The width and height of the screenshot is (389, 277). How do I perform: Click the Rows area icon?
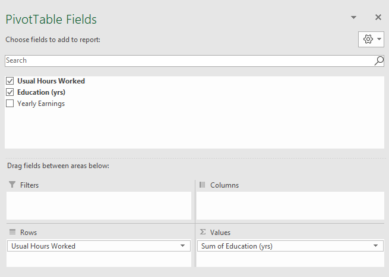[12, 233]
